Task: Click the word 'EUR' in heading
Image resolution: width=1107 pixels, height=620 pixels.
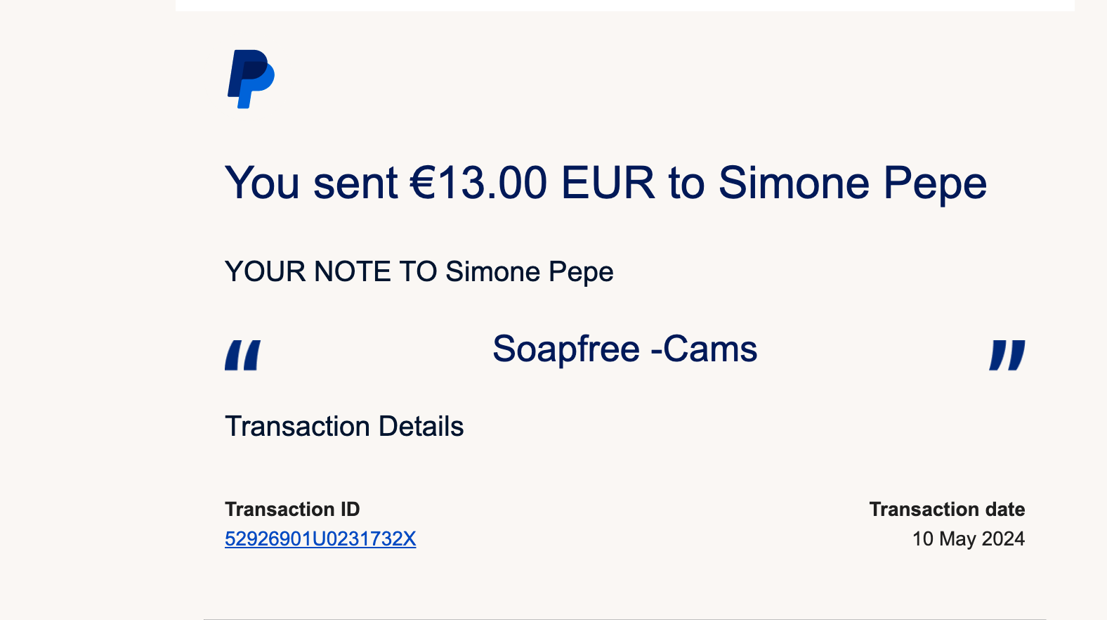Action: point(608,183)
